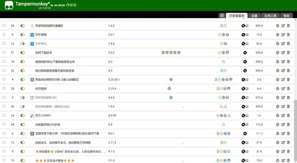Click the bug report icon for 知乎美化
Image resolution: width=297 pixels, height=163 pixels.
(x=277, y=44)
